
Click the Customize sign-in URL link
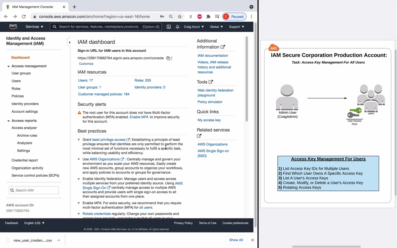point(86,64)
